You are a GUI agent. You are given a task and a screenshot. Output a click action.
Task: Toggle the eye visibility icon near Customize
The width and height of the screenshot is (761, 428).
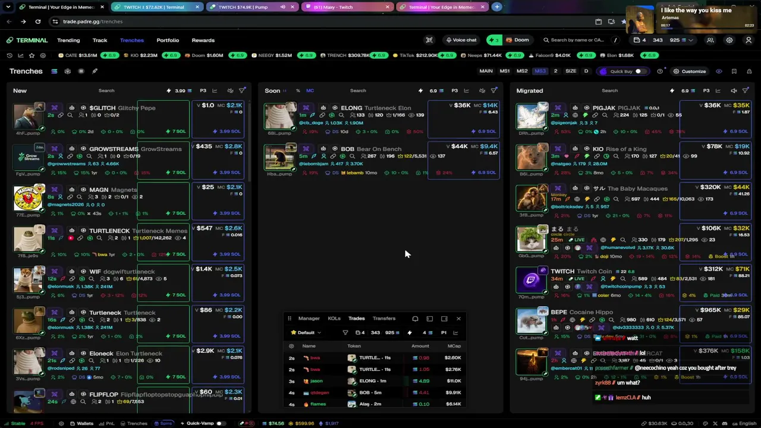click(719, 71)
